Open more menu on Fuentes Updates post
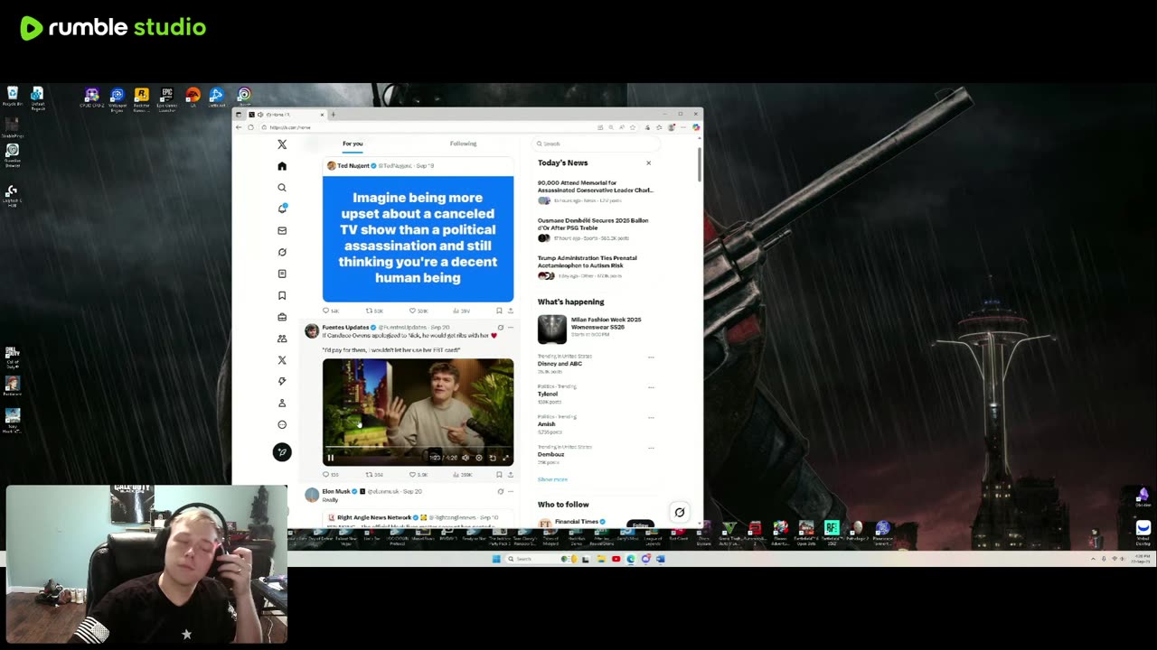 (x=510, y=328)
